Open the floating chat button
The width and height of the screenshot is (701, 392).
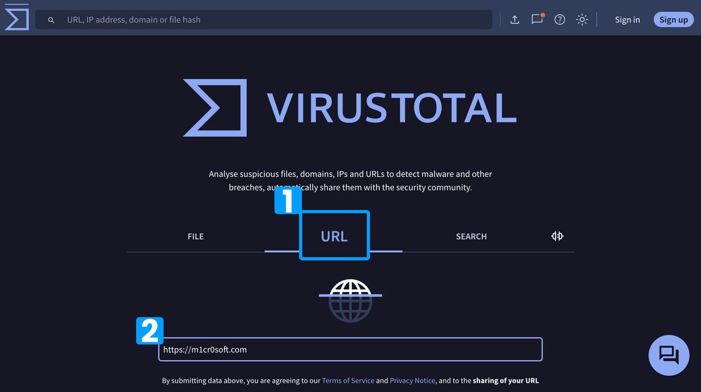tap(669, 355)
